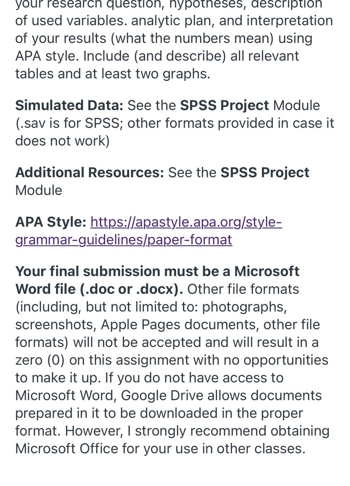This screenshot has height=486, width=350.
Task: Click the bold "Simulated Data:" label
Action: [x=69, y=105]
